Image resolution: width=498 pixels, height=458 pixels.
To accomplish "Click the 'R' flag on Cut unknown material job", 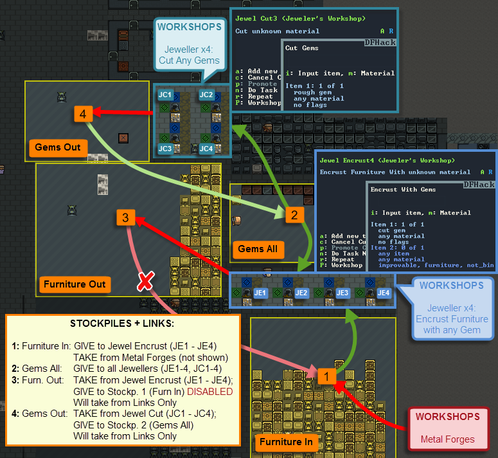I will (x=391, y=31).
